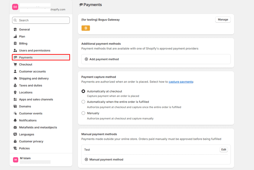Select Automatically at checkout radio button
Image resolution: width=254 pixels, height=170 pixels.
pyautogui.click(x=83, y=91)
